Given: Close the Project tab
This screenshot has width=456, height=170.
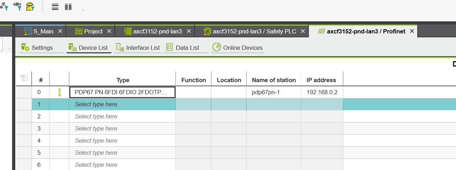Looking at the screenshot, I should pos(109,31).
